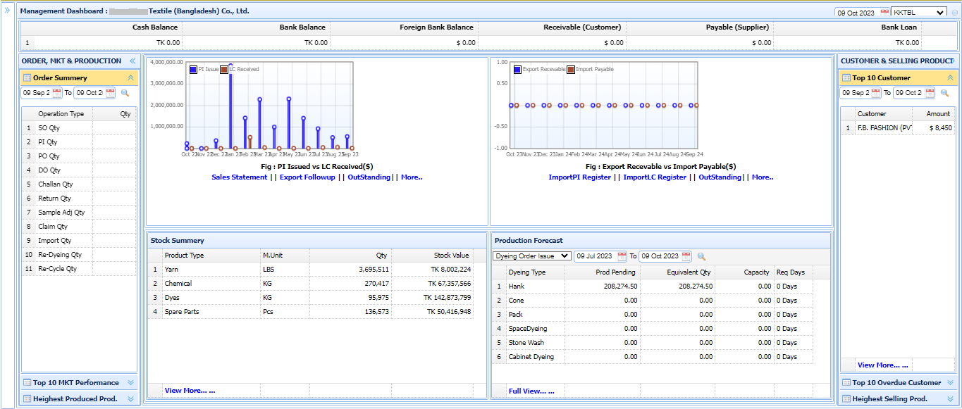The height and width of the screenshot is (409, 962).
Task: Open the ImportLC Register link
Action: (x=655, y=177)
